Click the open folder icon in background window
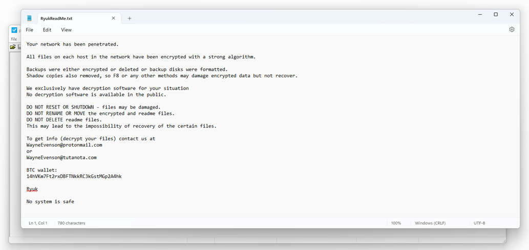The width and height of the screenshot is (529, 250). pos(13,47)
